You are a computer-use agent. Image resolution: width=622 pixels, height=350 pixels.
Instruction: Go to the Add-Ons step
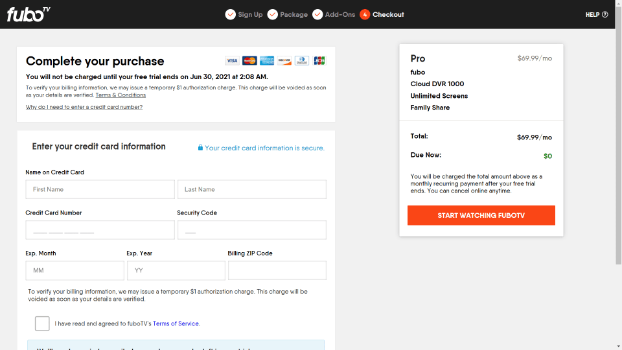click(340, 15)
